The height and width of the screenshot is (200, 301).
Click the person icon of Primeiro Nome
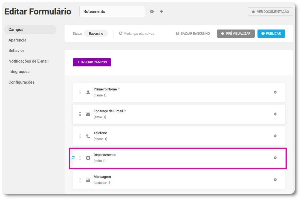88,92
